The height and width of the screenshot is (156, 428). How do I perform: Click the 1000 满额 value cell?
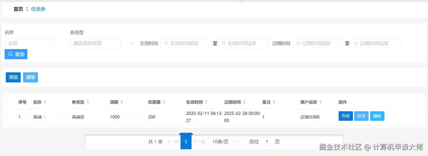[x=115, y=117]
